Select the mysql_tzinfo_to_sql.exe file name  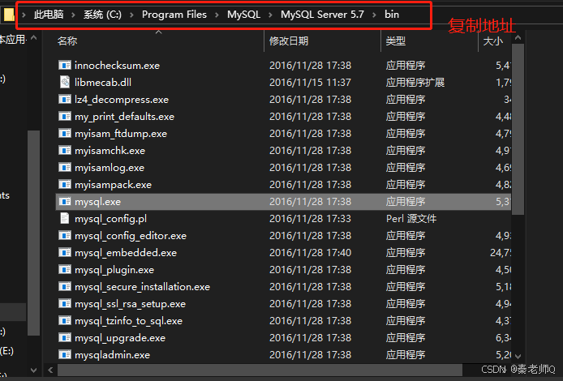coord(128,321)
